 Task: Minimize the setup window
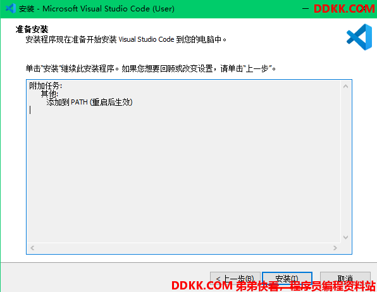(x=306, y=9)
